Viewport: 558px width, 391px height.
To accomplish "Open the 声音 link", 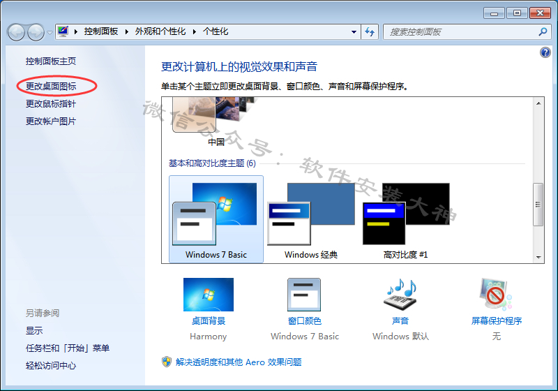I will (x=400, y=321).
